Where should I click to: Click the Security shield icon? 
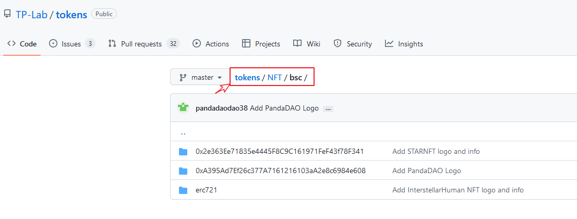pos(337,44)
